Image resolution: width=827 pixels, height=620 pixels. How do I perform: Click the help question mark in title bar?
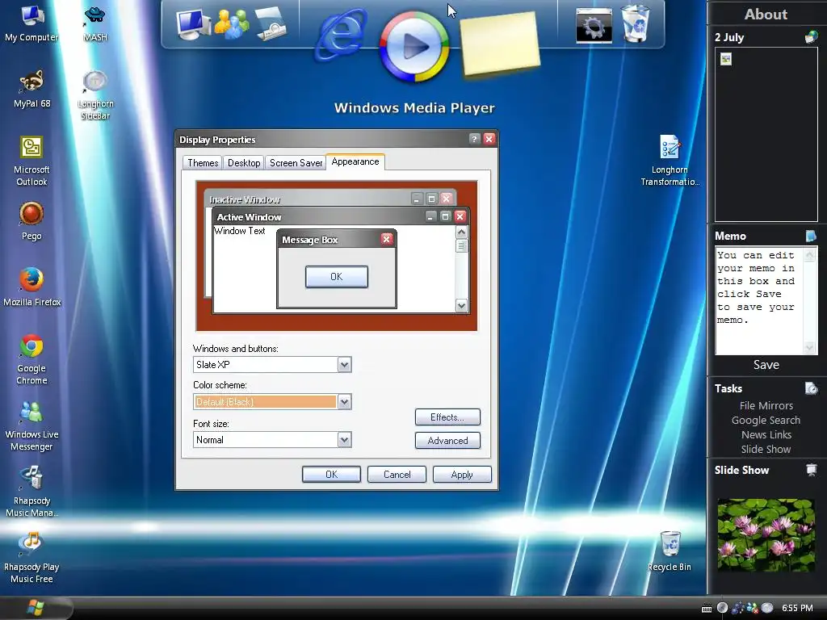[x=474, y=139]
